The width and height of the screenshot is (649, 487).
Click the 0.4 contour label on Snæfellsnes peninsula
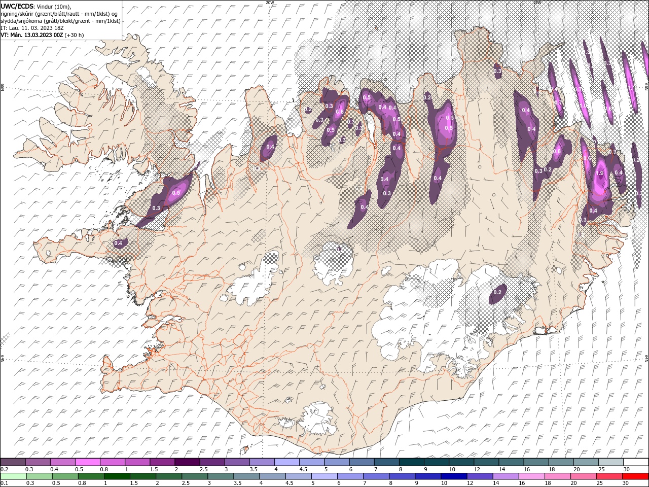coord(118,243)
